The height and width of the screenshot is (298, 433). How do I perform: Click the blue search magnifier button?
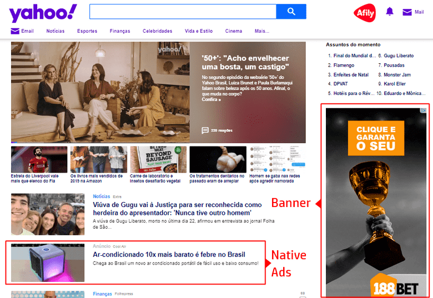click(x=291, y=12)
